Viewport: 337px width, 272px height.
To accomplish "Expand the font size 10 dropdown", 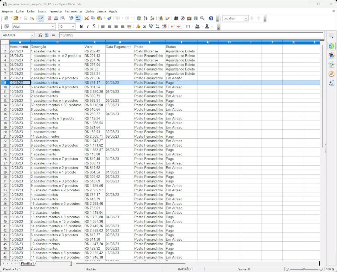I will coord(73,26).
